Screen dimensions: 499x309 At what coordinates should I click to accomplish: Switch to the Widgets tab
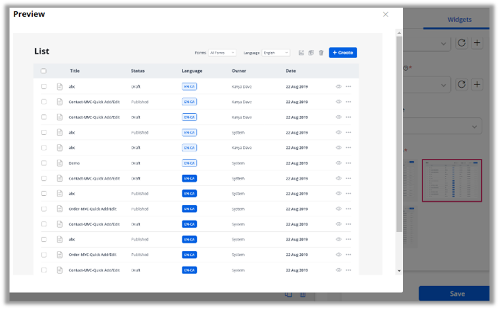tap(460, 20)
